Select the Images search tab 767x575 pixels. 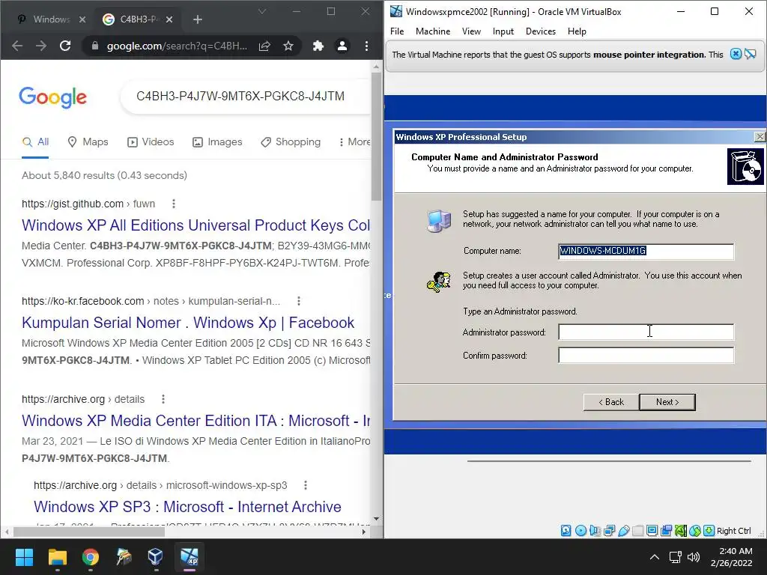click(217, 142)
